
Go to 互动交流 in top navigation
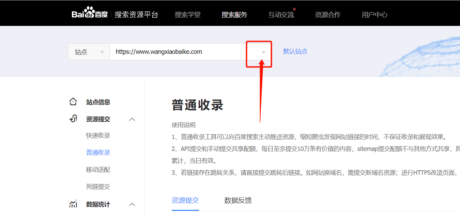(x=281, y=15)
